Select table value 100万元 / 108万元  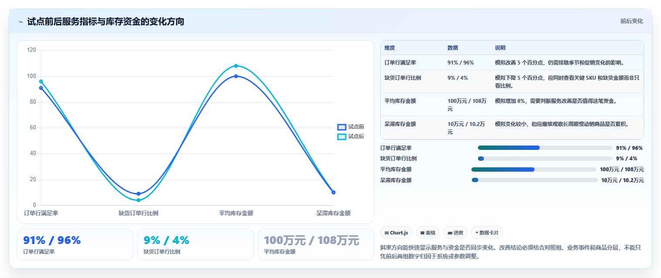tap(467, 105)
